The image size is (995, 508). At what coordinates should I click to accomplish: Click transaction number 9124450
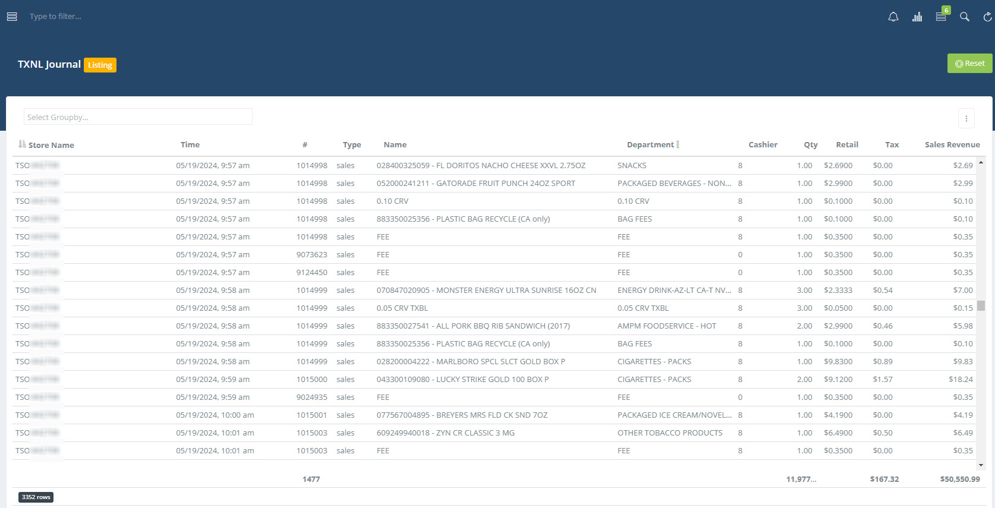tap(311, 272)
